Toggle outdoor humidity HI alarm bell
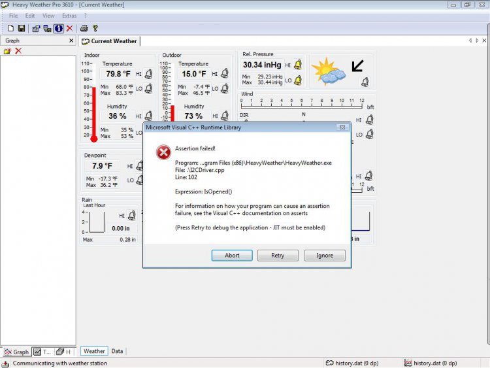Screen dimensions: 490x368 225,116
